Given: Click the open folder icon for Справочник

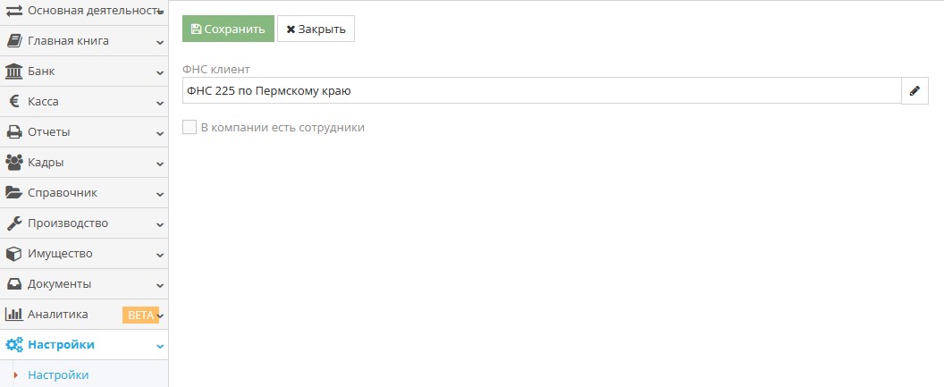Looking at the screenshot, I should pyautogui.click(x=13, y=192).
